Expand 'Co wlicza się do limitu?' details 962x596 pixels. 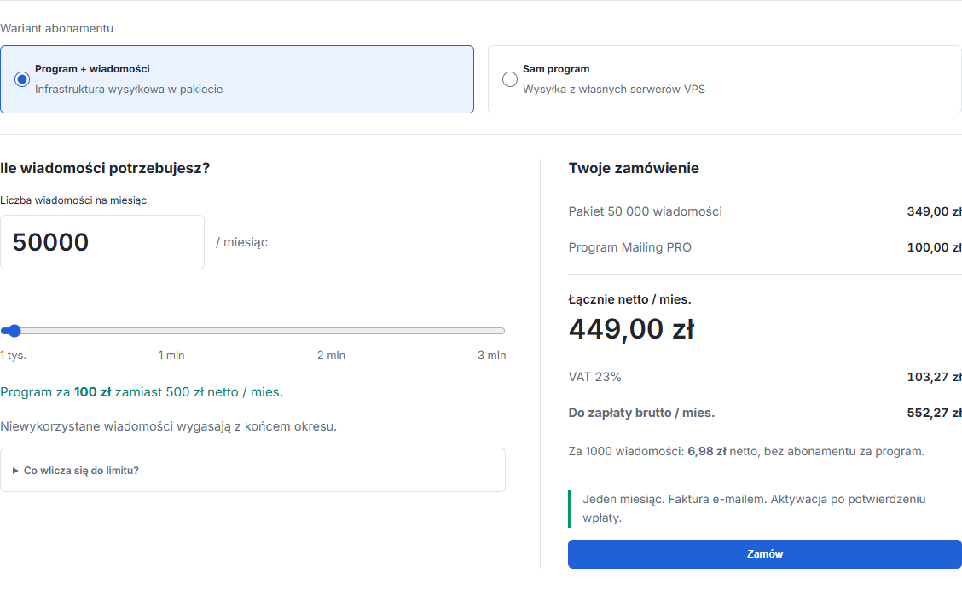[252, 471]
